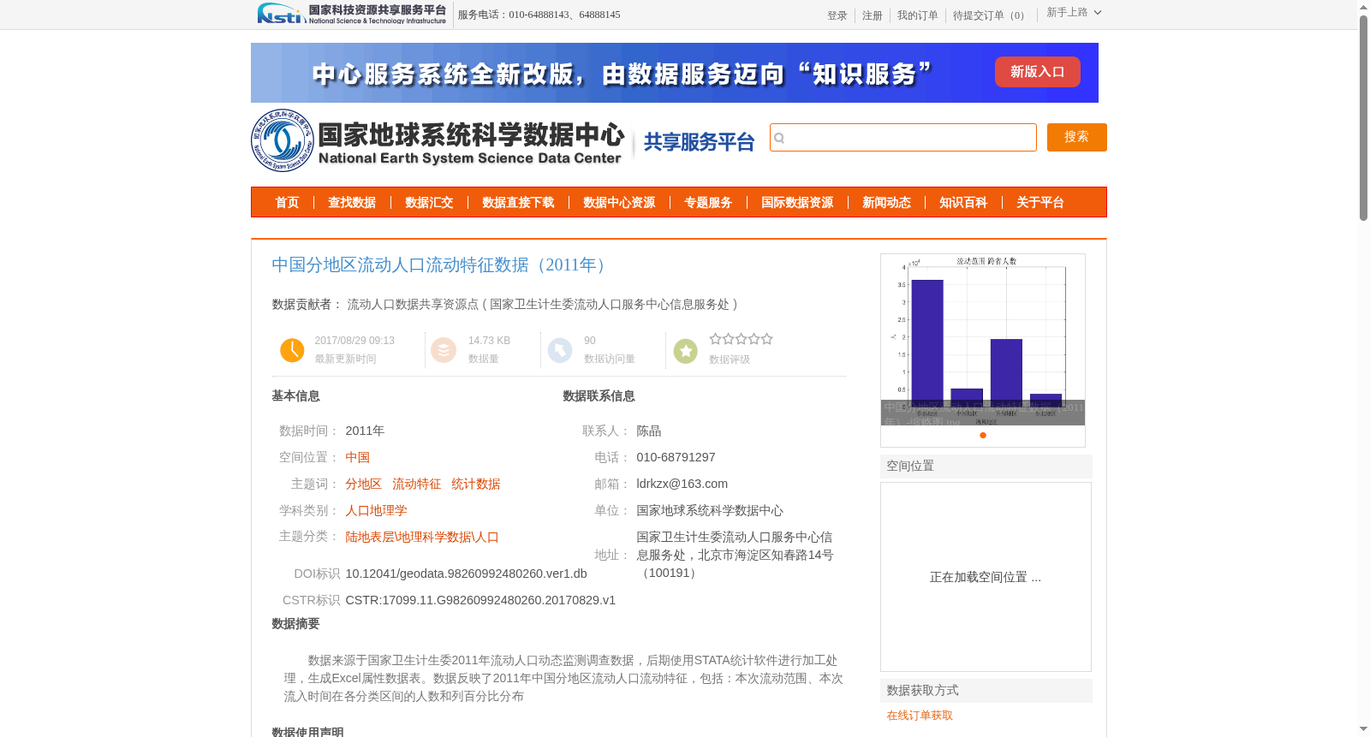Click the orange carousel dot under chart
This screenshot has height=737, width=1370.
point(983,436)
